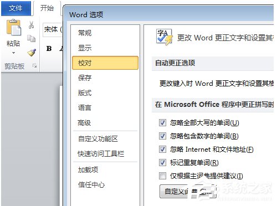The image size is (277, 206).
Task: Click the Word 选项 dialog title
Action: [86, 14]
